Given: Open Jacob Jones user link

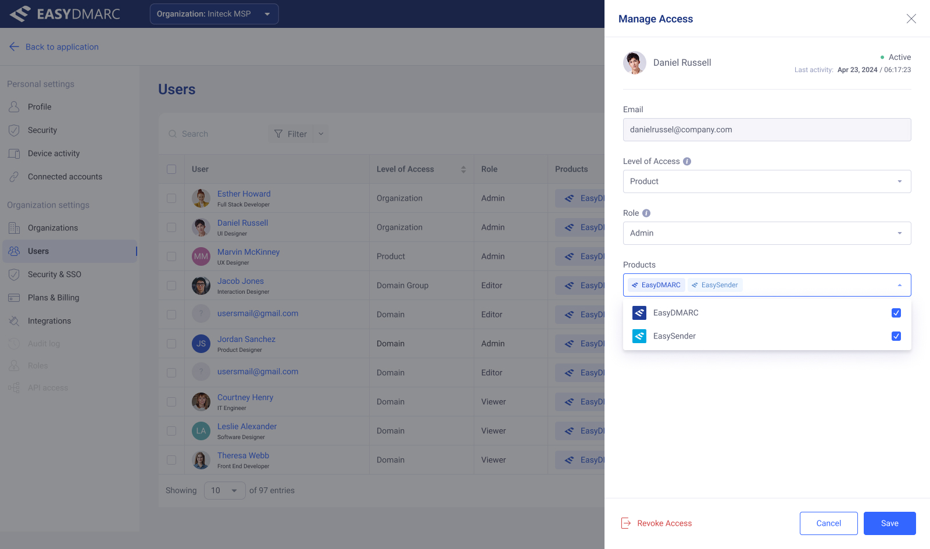Looking at the screenshot, I should click(x=241, y=281).
